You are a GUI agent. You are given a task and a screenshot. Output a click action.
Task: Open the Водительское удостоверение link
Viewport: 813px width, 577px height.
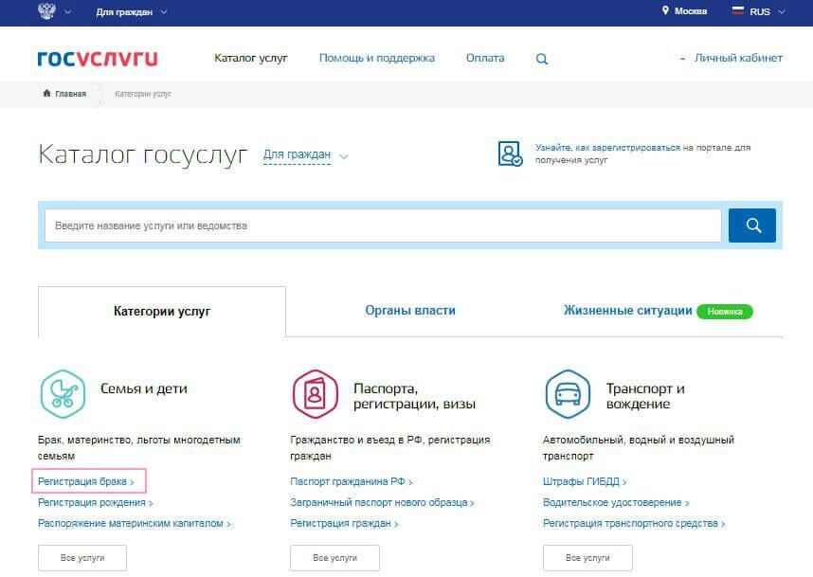point(616,502)
